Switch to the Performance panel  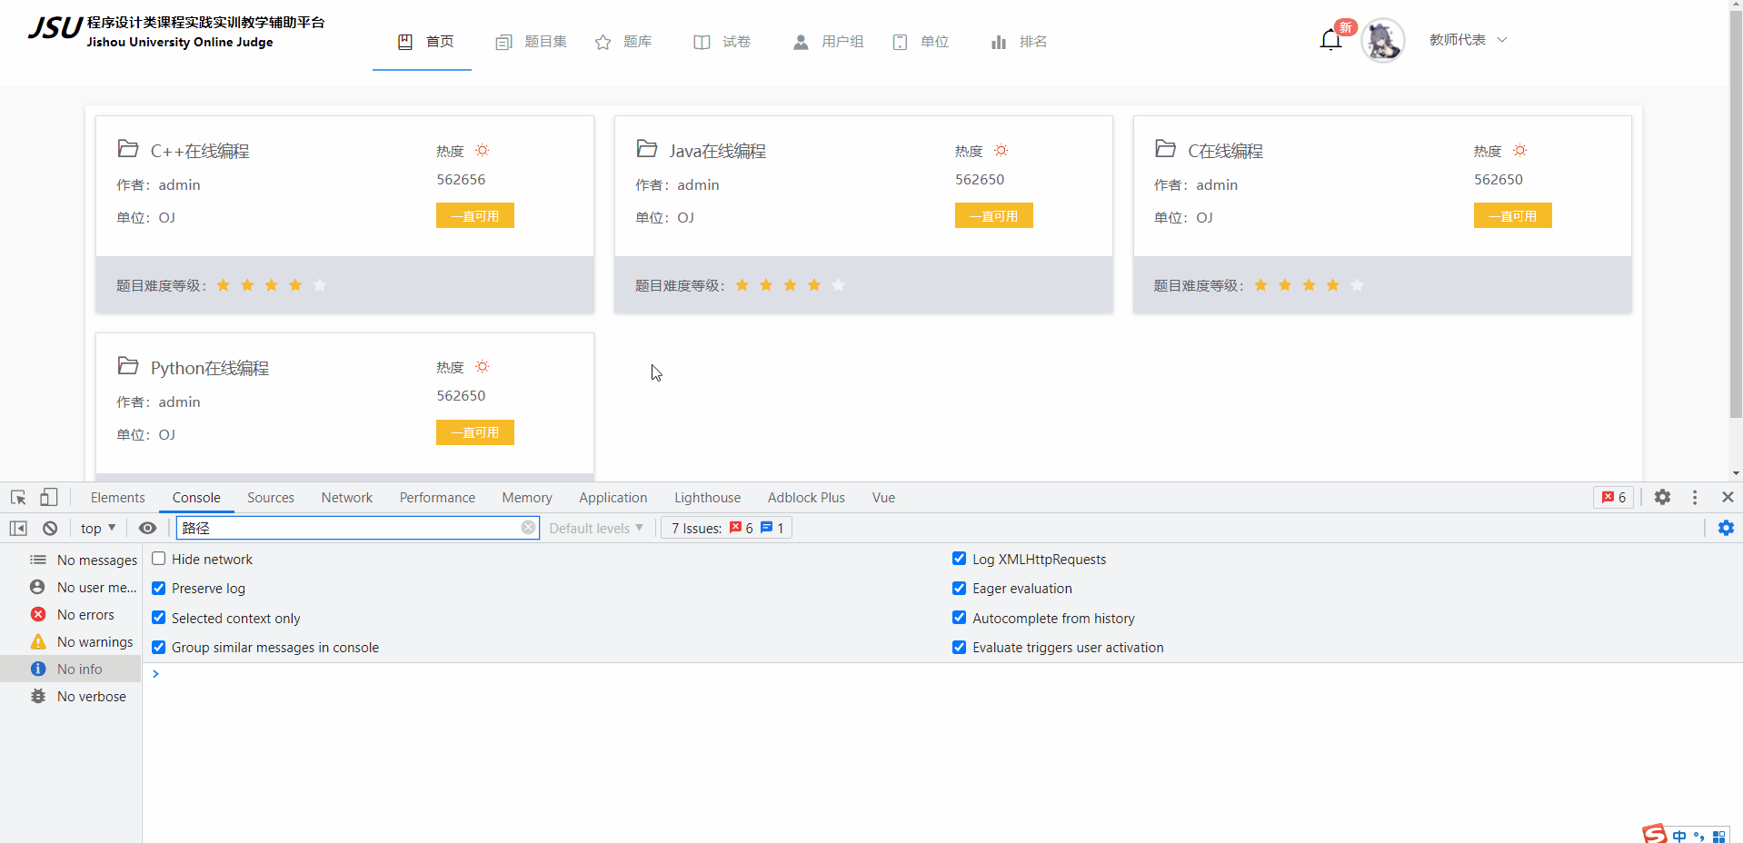[x=437, y=498]
